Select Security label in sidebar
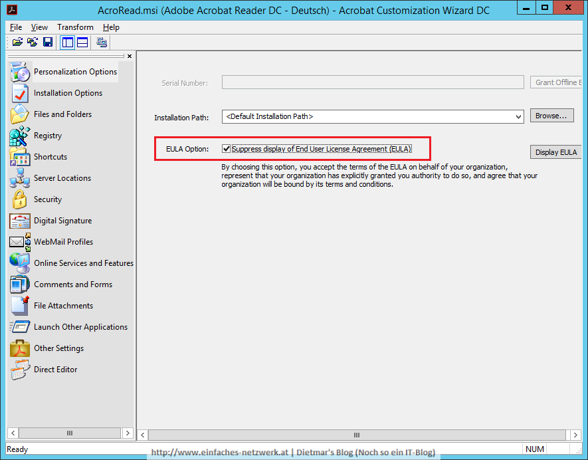Viewport: 588px width, 460px height. point(48,199)
